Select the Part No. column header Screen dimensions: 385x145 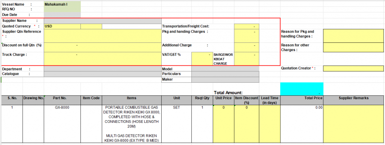62,100
